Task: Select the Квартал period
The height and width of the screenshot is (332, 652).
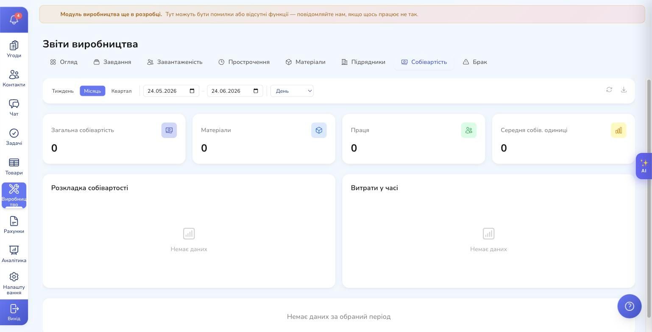Action: click(x=121, y=91)
